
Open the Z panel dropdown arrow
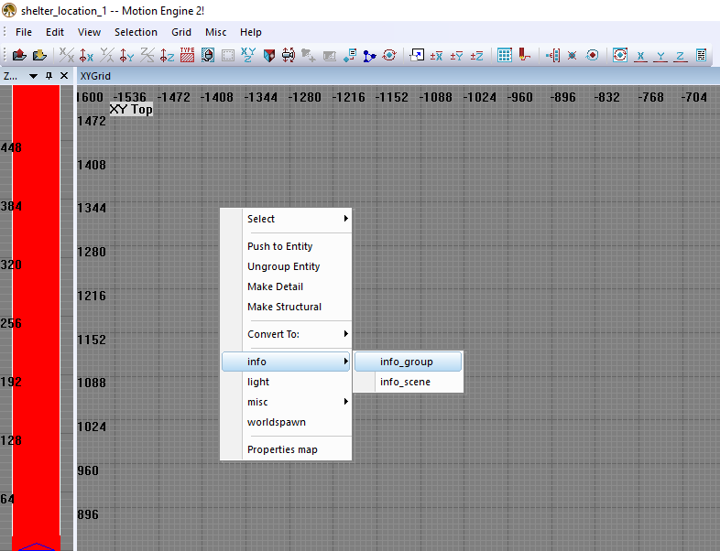coord(34,76)
